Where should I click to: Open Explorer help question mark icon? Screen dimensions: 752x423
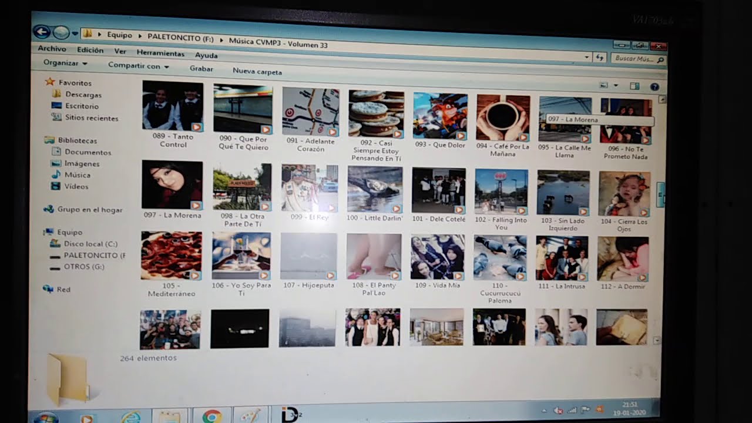click(654, 87)
